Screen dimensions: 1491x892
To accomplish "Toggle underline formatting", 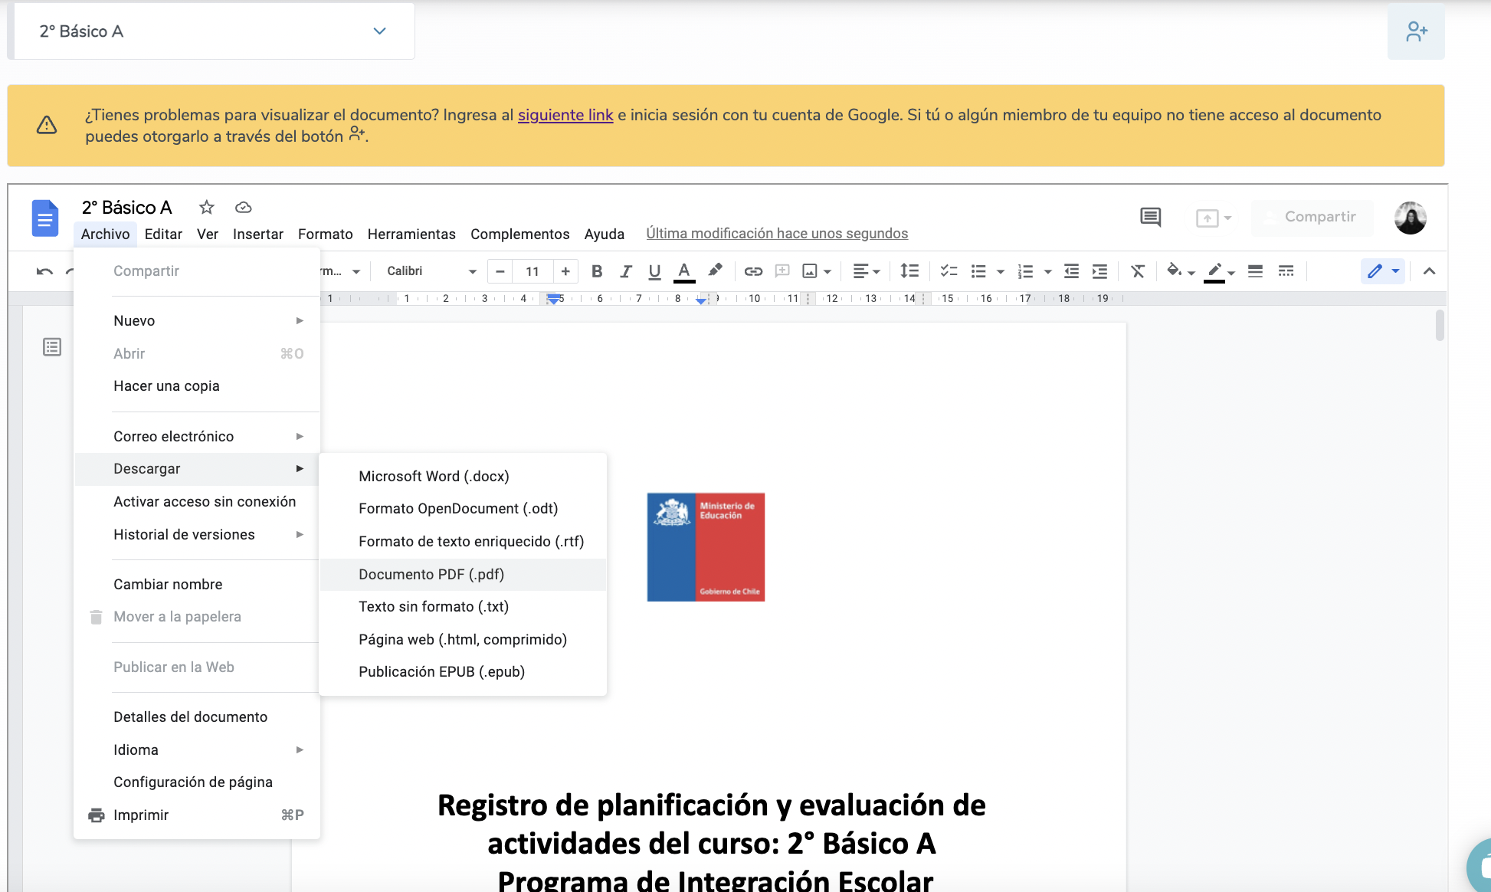I will click(x=654, y=271).
